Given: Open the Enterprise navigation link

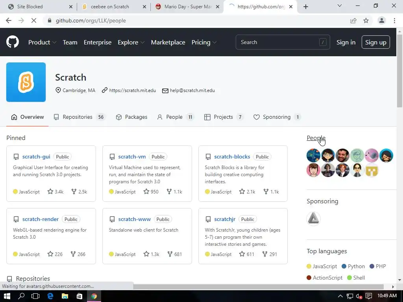Looking at the screenshot, I should (98, 42).
